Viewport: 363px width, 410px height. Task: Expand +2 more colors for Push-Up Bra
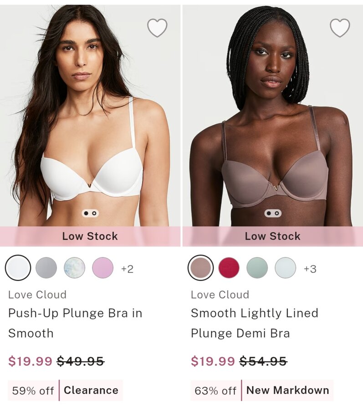127,269
